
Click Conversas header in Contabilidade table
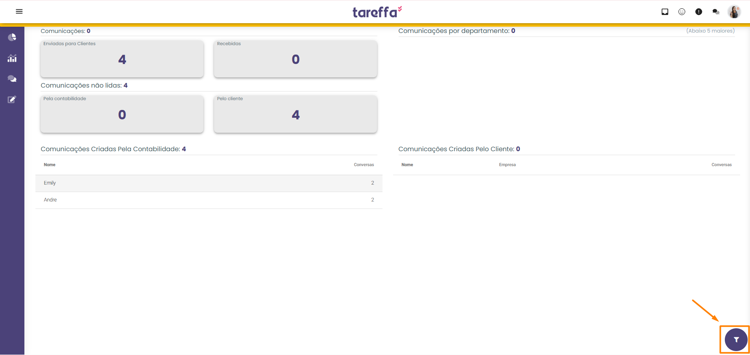[x=364, y=165]
